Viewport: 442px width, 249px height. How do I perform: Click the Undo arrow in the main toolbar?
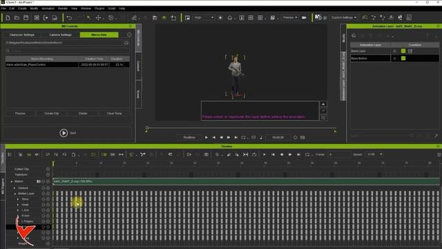69,18
